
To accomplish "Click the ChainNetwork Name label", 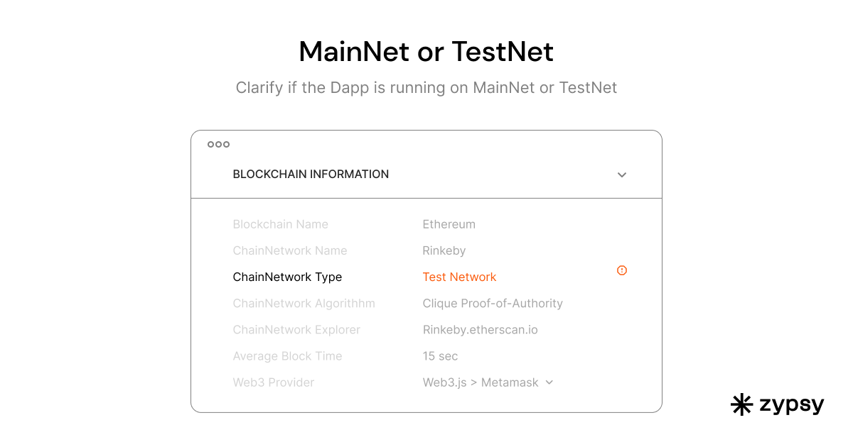I will pos(290,250).
